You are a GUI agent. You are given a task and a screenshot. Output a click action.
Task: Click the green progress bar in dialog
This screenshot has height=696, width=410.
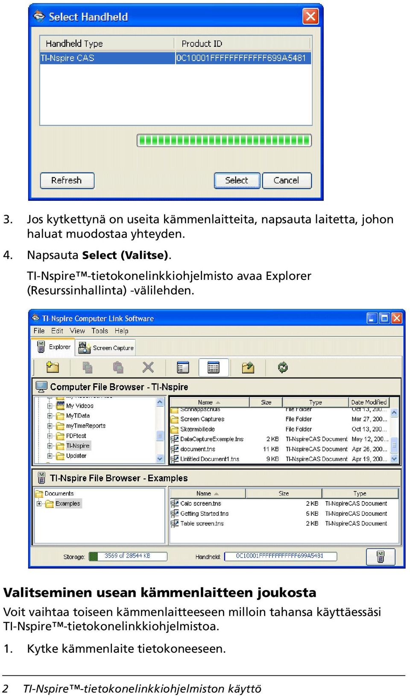click(224, 140)
